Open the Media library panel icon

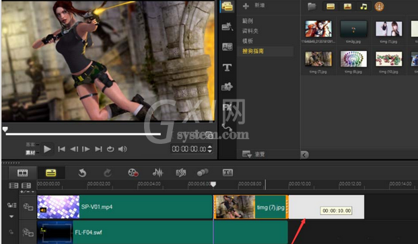tap(227, 6)
